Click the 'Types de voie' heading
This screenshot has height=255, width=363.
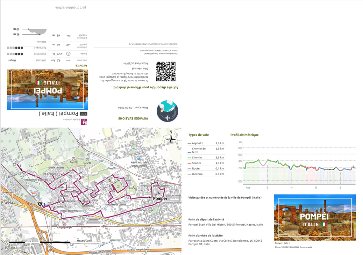198,135
